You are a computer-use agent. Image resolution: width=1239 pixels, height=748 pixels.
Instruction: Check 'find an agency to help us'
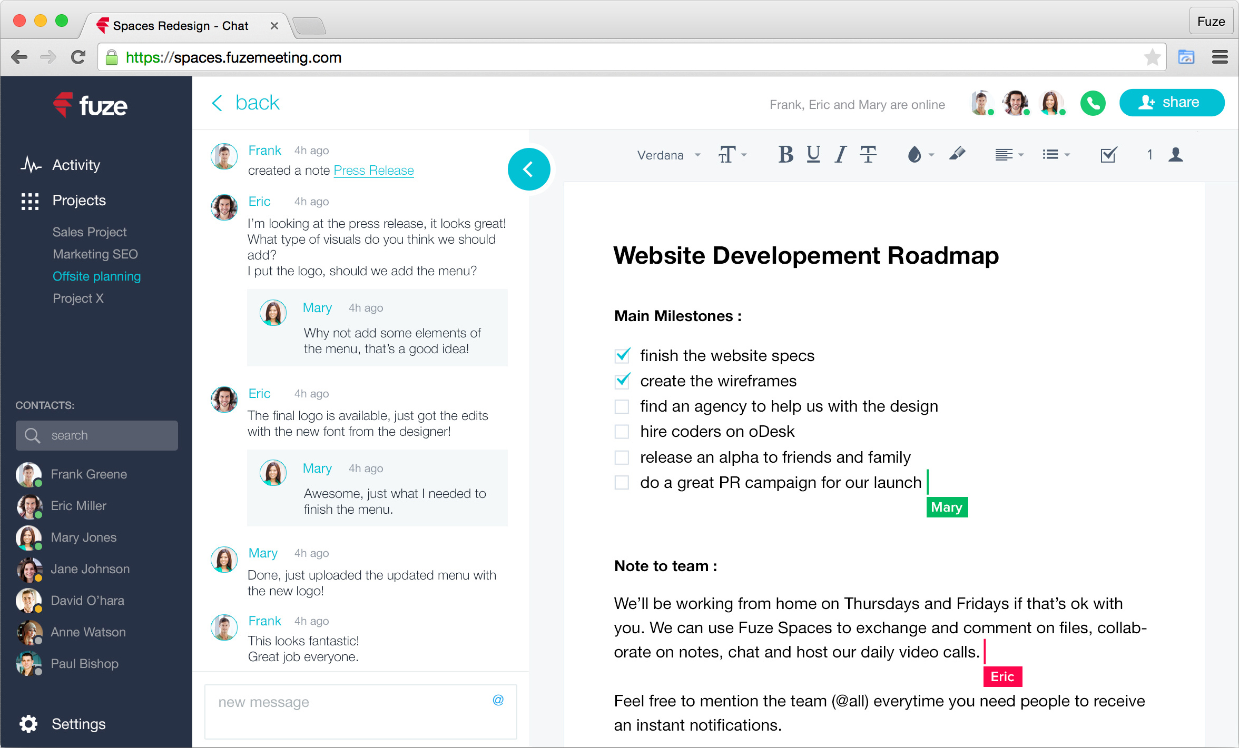tap(622, 406)
